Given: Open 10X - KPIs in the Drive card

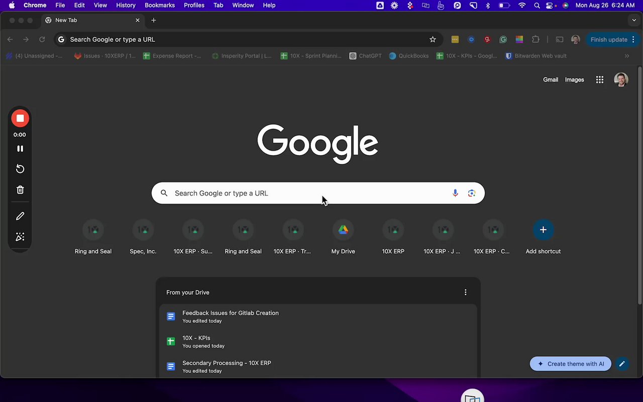Looking at the screenshot, I should pyautogui.click(x=318, y=342).
